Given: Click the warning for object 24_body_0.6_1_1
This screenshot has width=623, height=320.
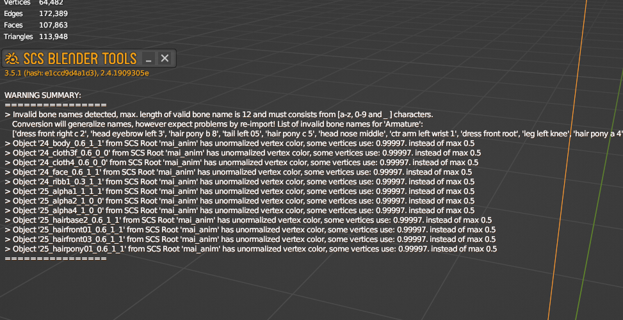Looking at the screenshot, I should pyautogui.click(x=239, y=143).
